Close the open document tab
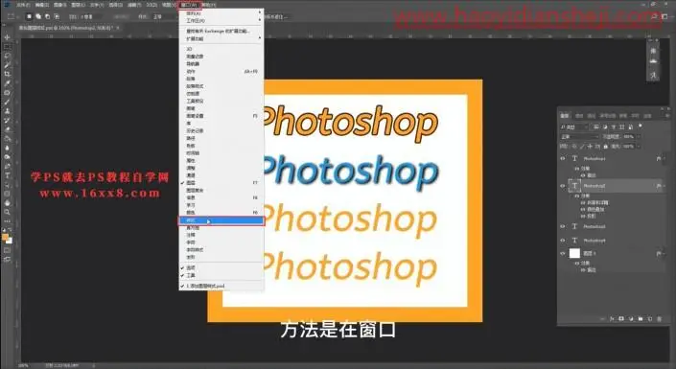 [118, 28]
